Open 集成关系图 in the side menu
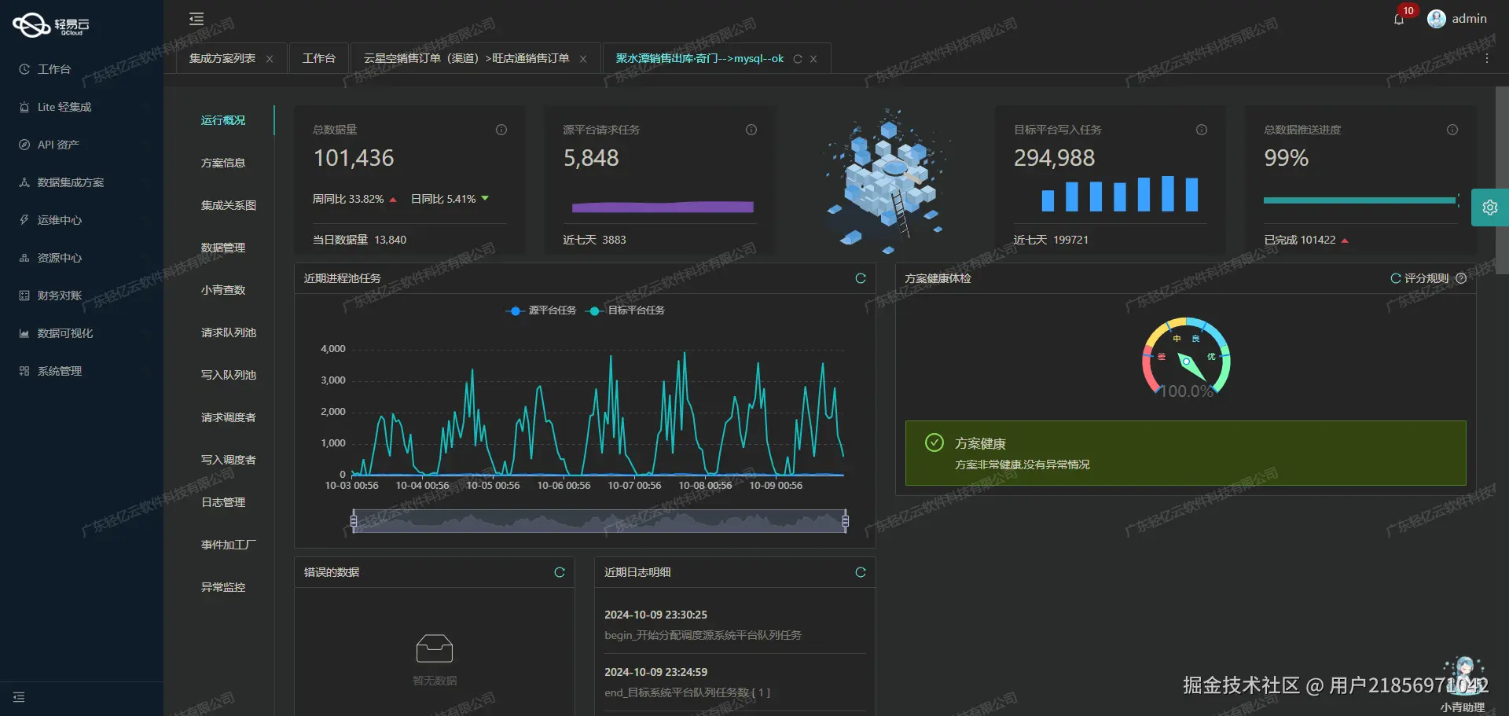This screenshot has height=716, width=1509. pos(229,205)
